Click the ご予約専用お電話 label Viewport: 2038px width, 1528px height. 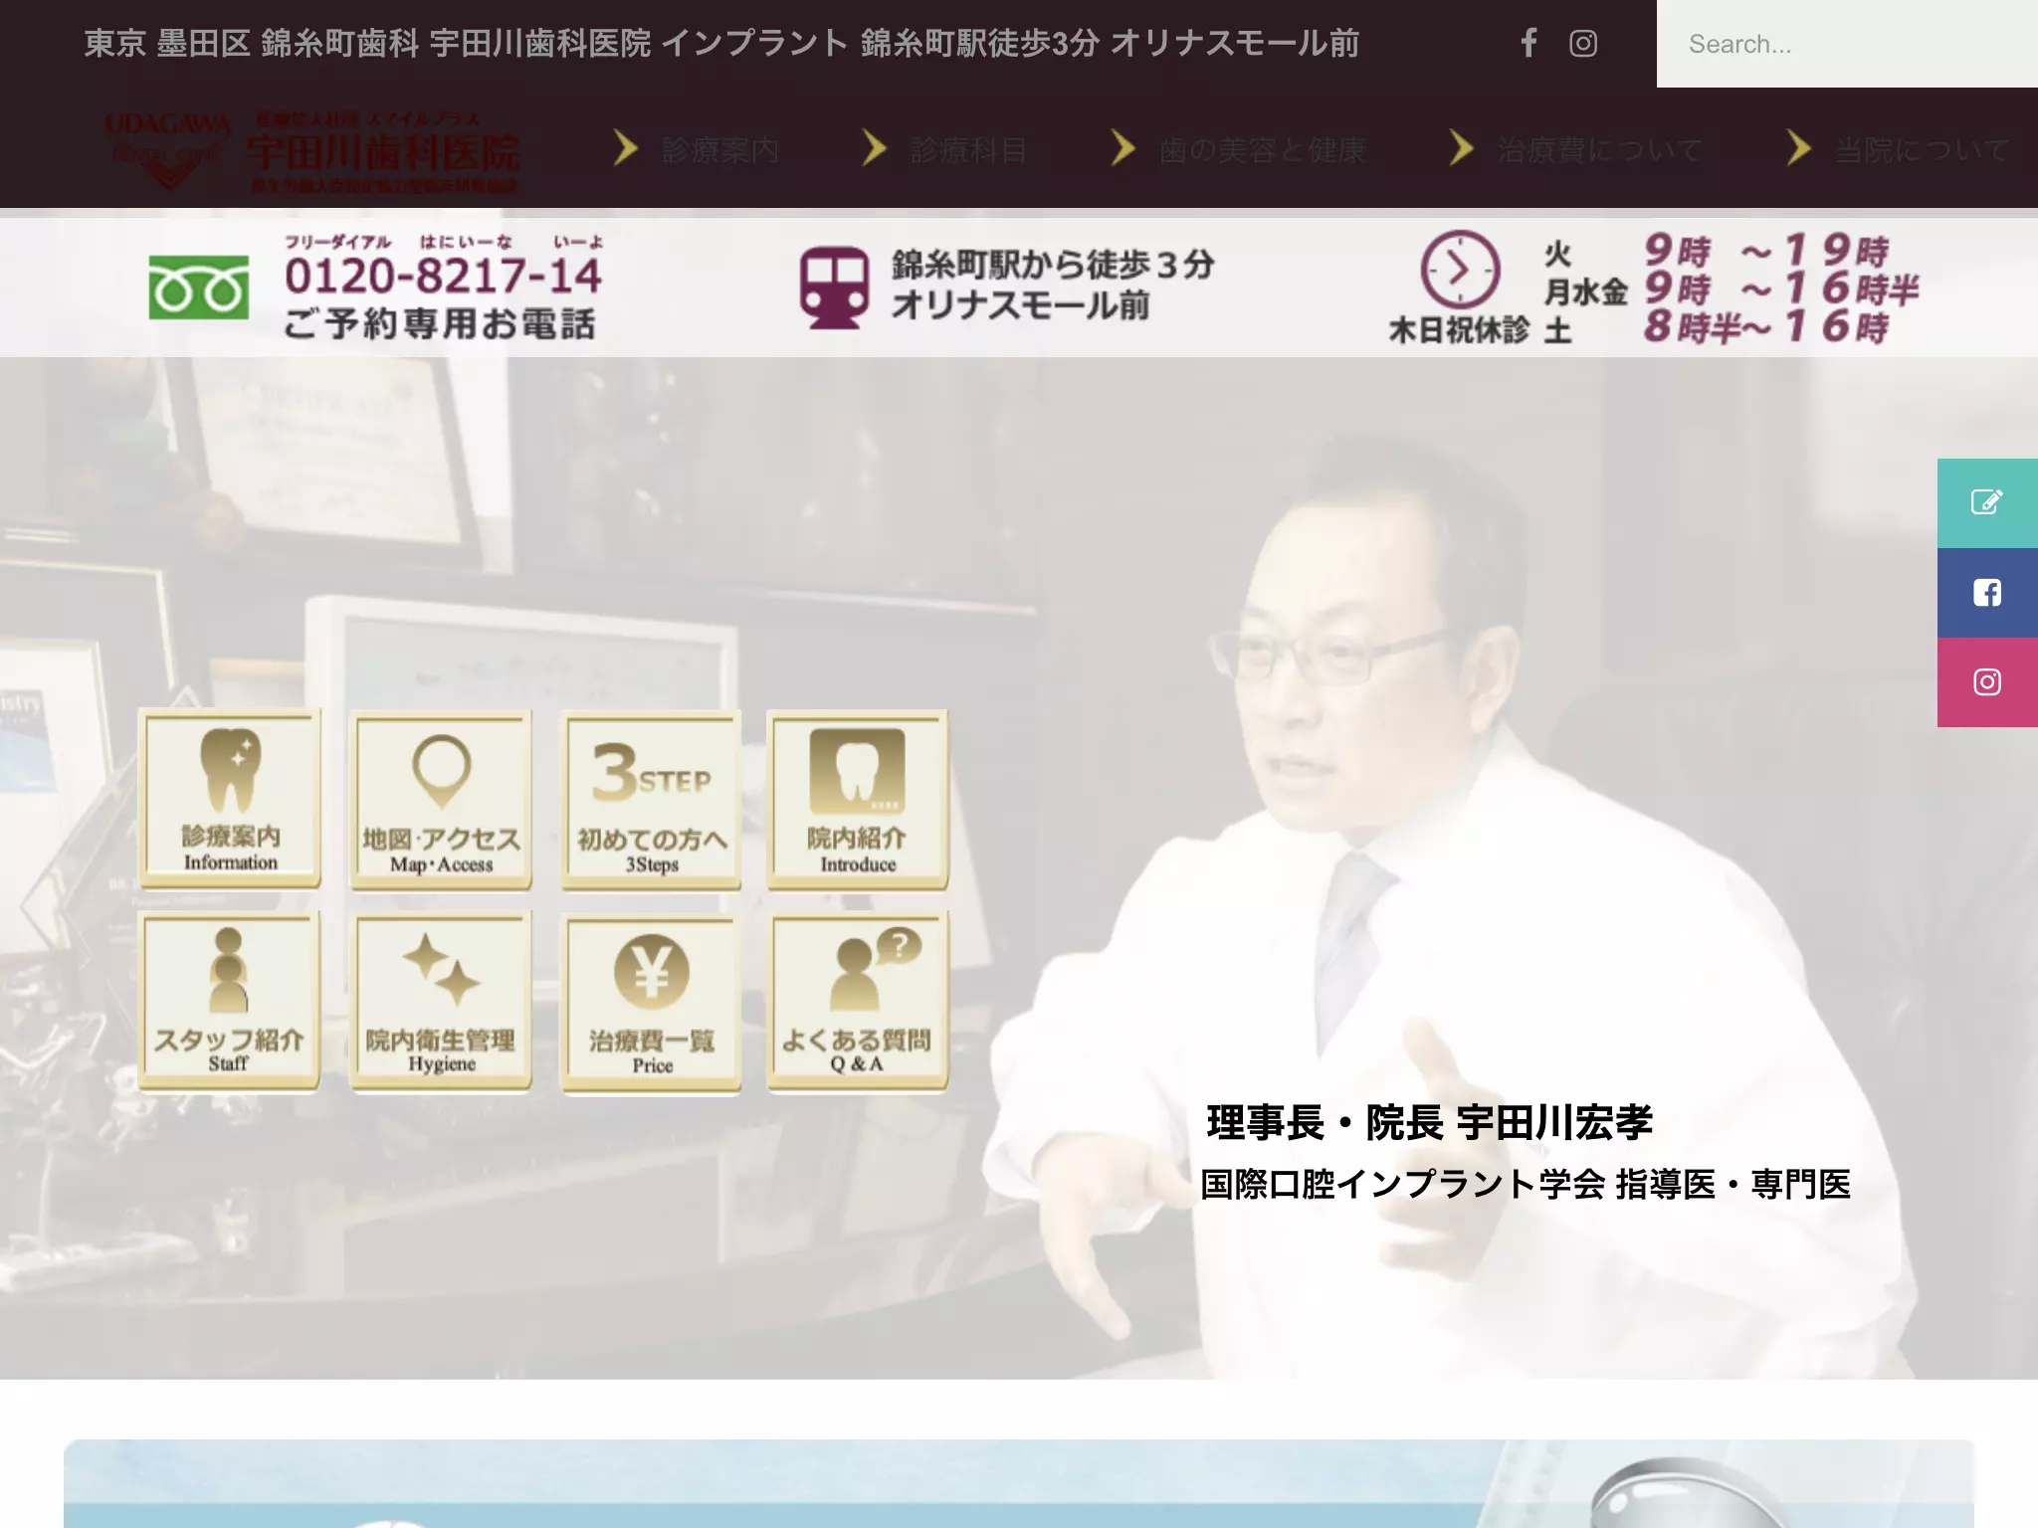[x=439, y=324]
